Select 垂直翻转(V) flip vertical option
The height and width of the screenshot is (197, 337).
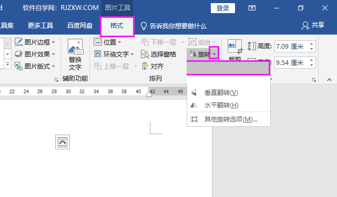tap(229, 93)
